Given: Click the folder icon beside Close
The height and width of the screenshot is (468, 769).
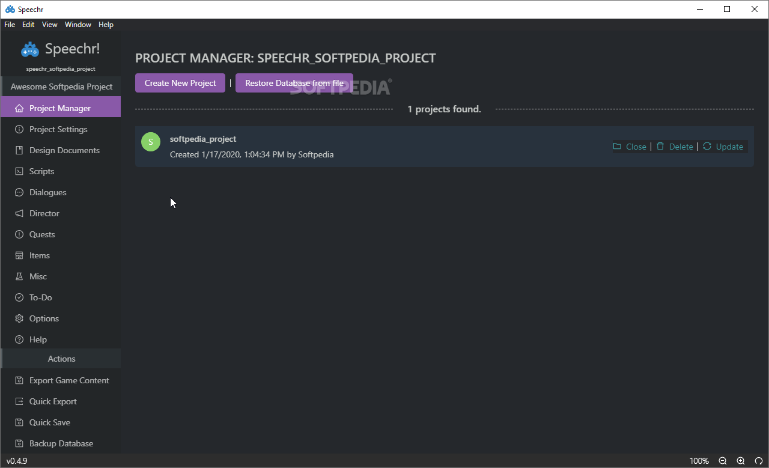Looking at the screenshot, I should [617, 147].
